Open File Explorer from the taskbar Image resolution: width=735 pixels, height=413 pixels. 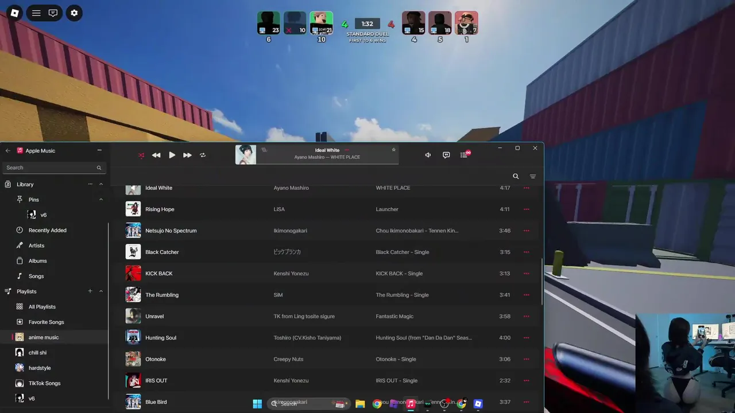[360, 404]
